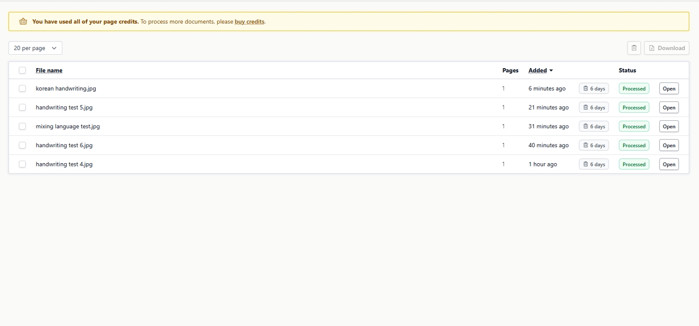Screen dimensions: 699x326
Task: Check the box for mixing language test.jpg
Action: (x=22, y=126)
